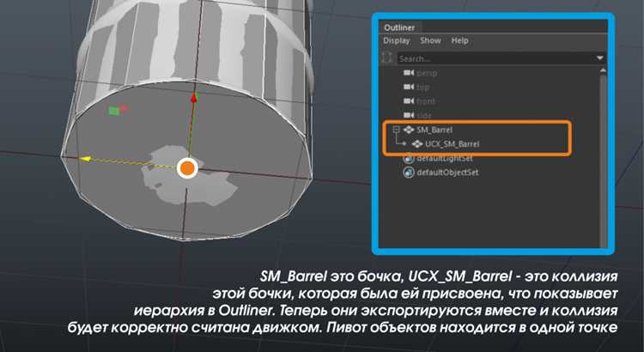Select the Outliner panel tab
Screen dimensions: 644x352
(398, 27)
